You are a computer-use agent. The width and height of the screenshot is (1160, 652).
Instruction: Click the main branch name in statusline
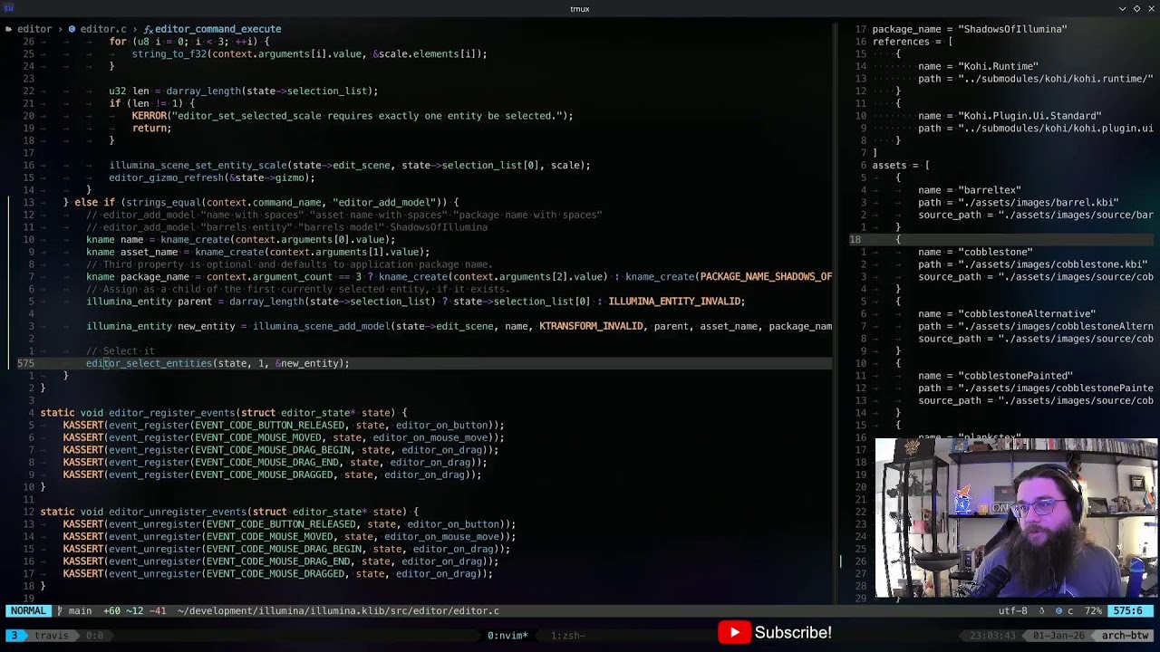[80, 611]
